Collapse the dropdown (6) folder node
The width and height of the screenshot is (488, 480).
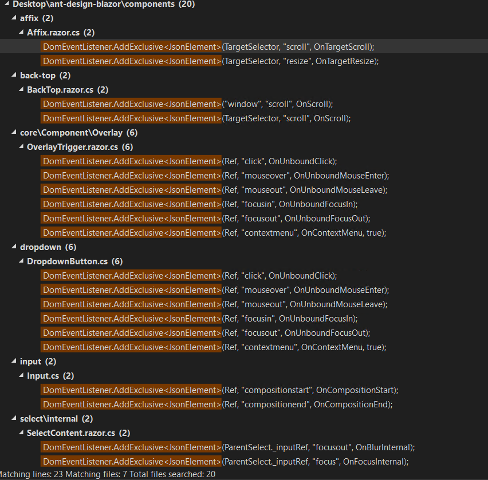[14, 247]
